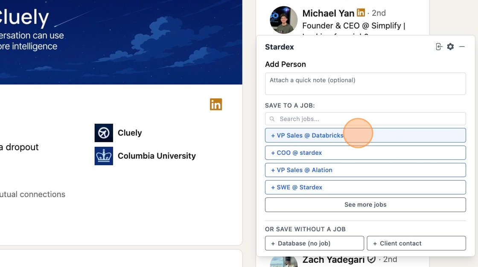
Task: Open Columbia University link
Action: coord(157,156)
